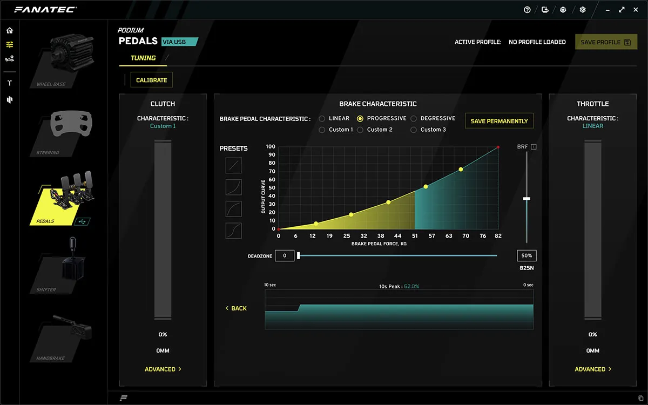Maximize the Fanatec window
The image size is (648, 405).
pyautogui.click(x=622, y=10)
